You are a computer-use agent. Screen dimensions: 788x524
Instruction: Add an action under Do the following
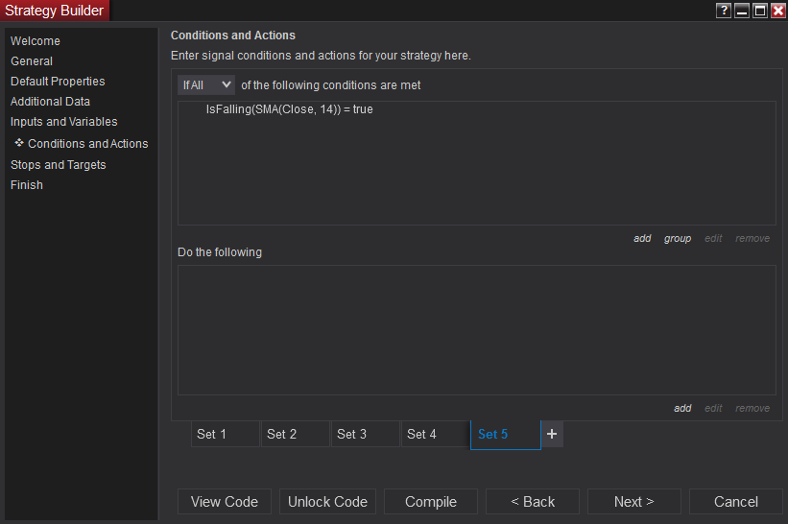click(682, 408)
